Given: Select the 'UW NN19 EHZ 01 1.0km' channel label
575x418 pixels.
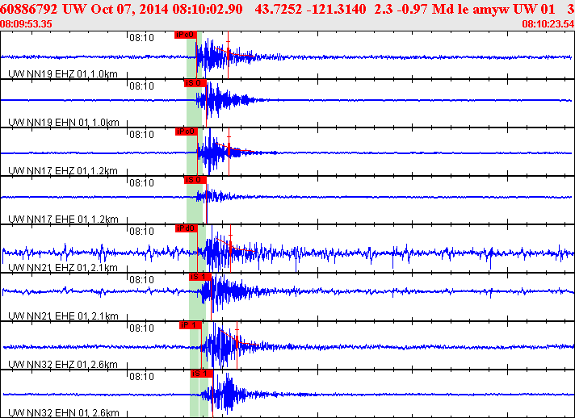Looking at the screenshot, I should (x=63, y=74).
